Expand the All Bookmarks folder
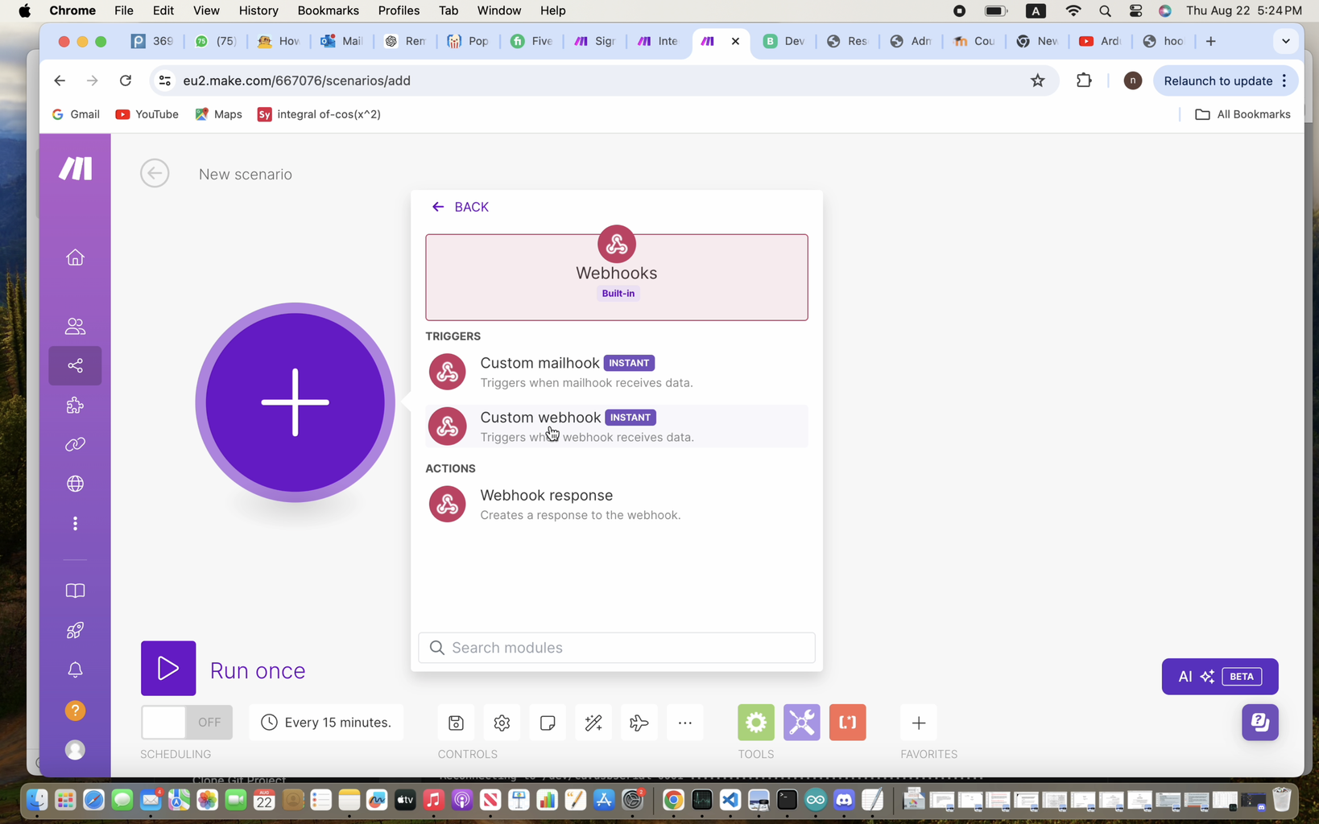Image resolution: width=1319 pixels, height=824 pixels. pos(1243,114)
